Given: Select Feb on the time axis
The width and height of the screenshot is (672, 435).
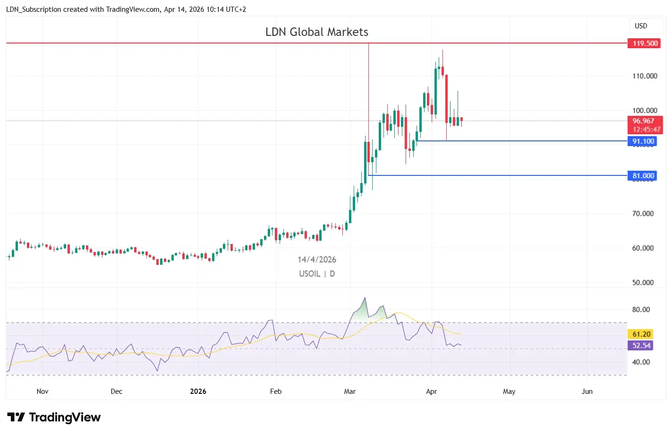Looking at the screenshot, I should (275, 391).
